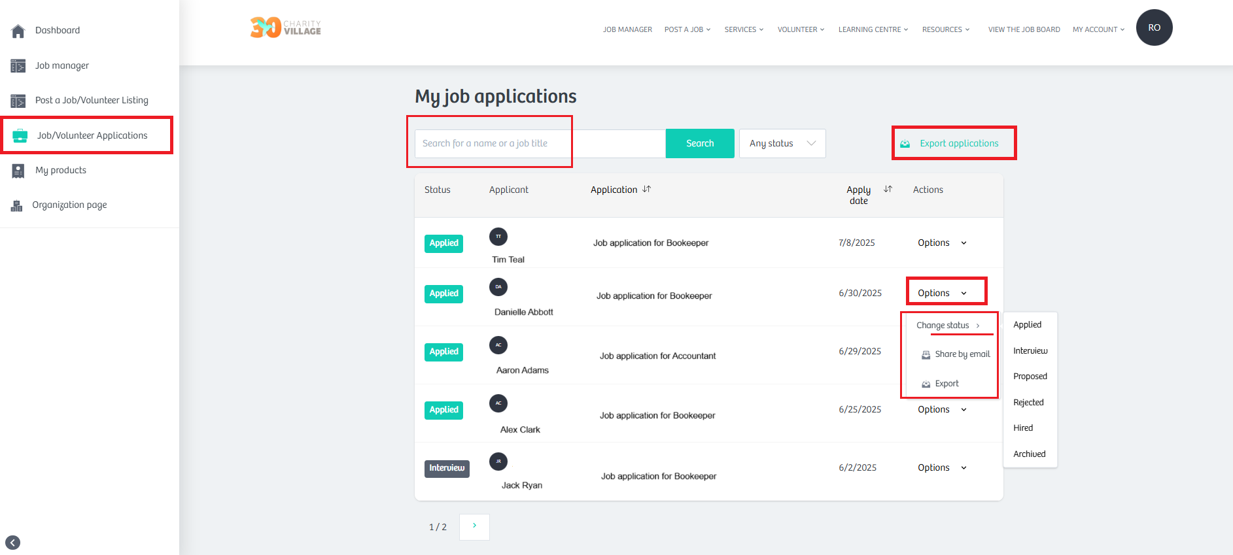Click the Export icon in options menu
Screen dimensions: 1233x555
tap(926, 384)
